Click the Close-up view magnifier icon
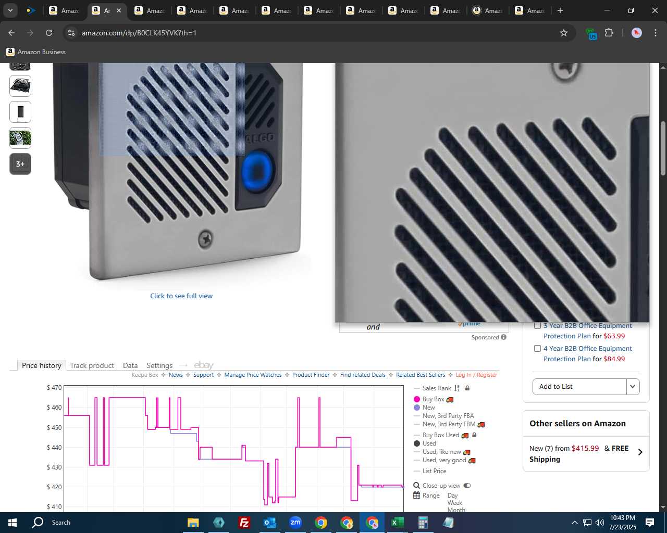The width and height of the screenshot is (667, 533). tap(417, 486)
